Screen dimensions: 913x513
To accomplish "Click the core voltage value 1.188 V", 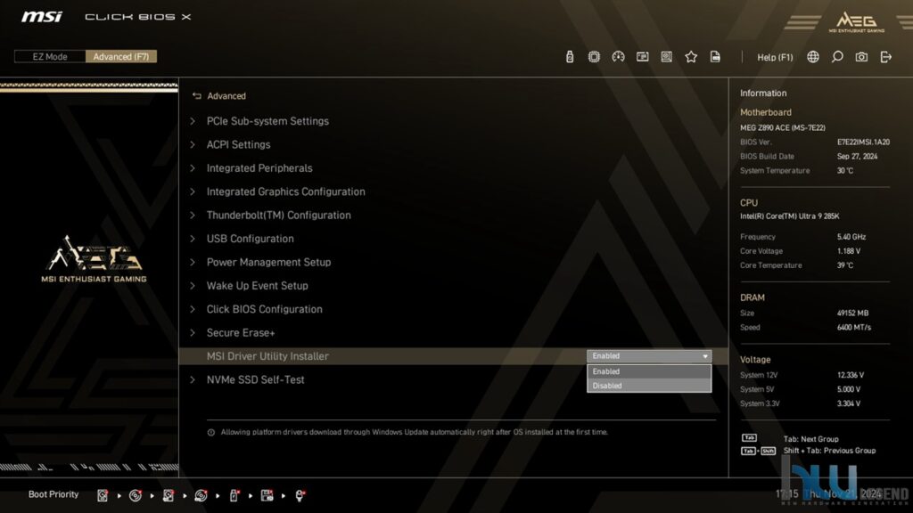I will click(x=849, y=251).
